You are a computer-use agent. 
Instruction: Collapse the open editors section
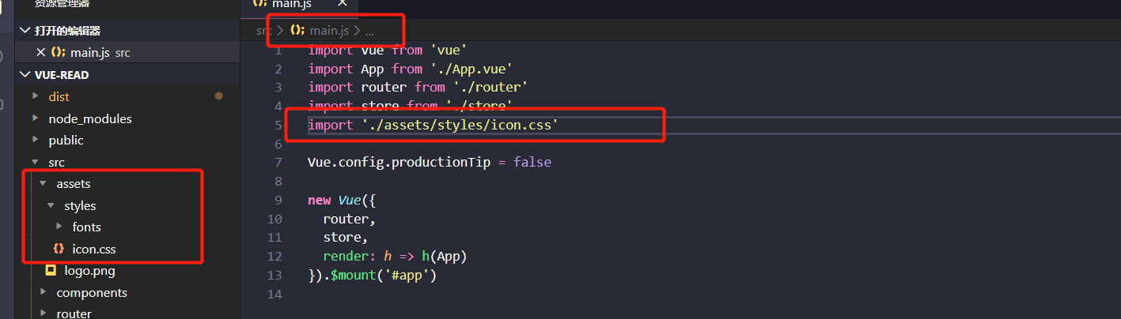[x=25, y=31]
